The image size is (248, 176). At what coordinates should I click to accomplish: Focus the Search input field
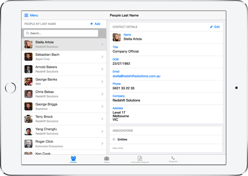tap(61, 33)
